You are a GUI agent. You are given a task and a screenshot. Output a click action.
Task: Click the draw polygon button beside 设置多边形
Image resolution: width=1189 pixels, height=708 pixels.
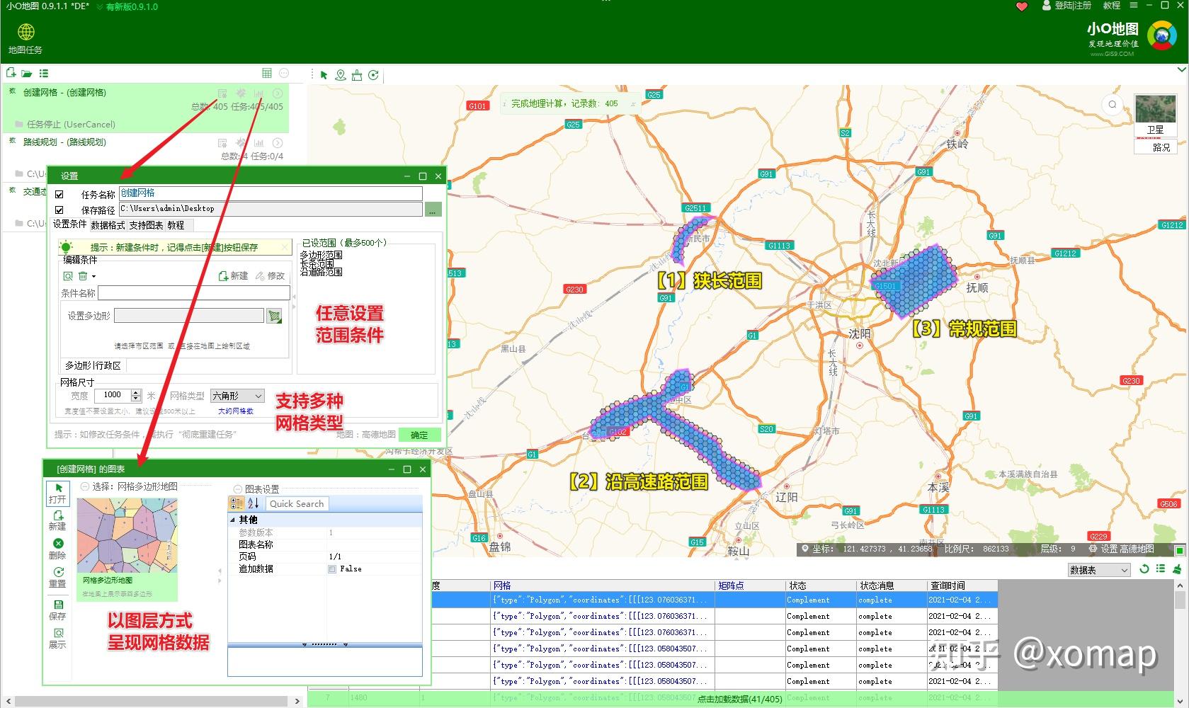pyautogui.click(x=274, y=316)
